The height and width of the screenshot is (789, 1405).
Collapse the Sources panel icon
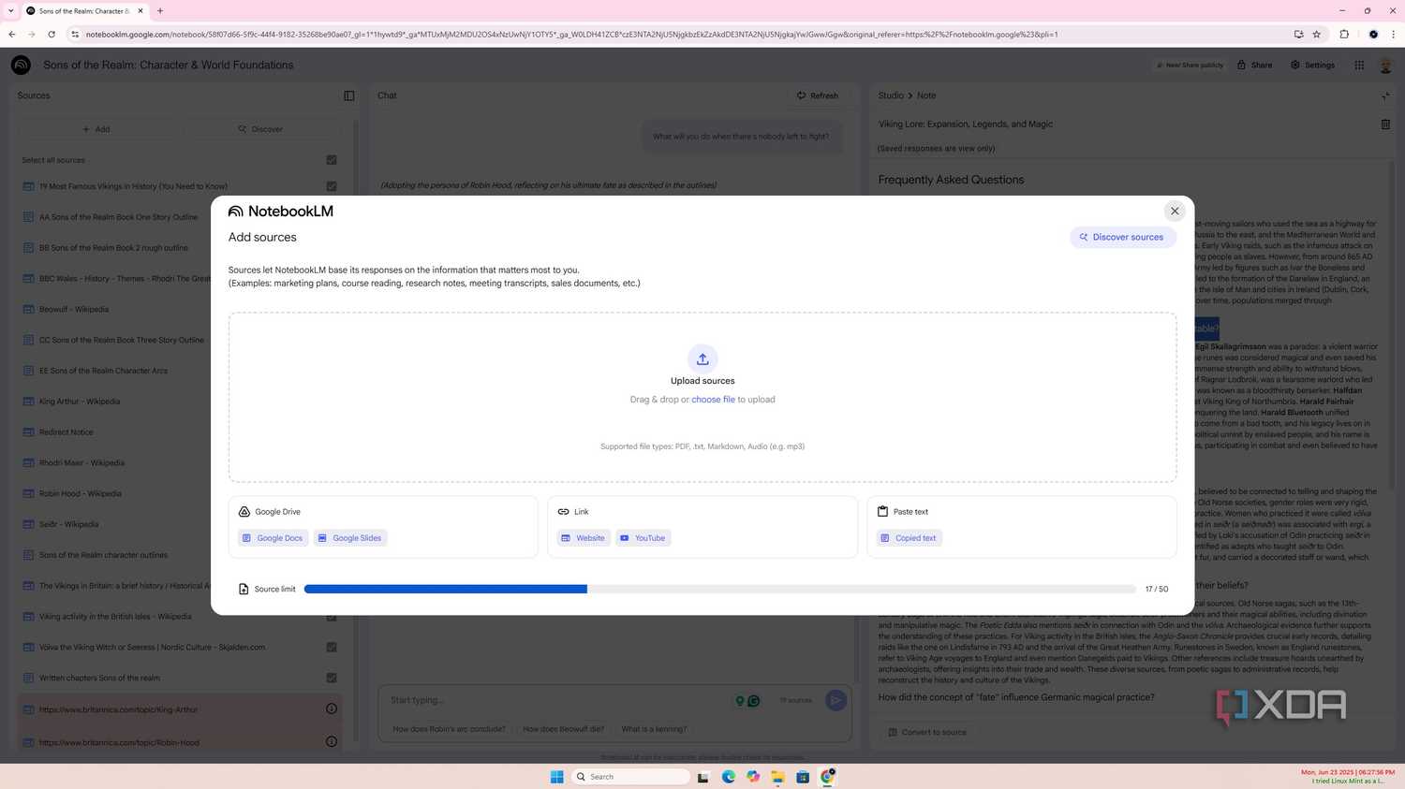(x=349, y=95)
